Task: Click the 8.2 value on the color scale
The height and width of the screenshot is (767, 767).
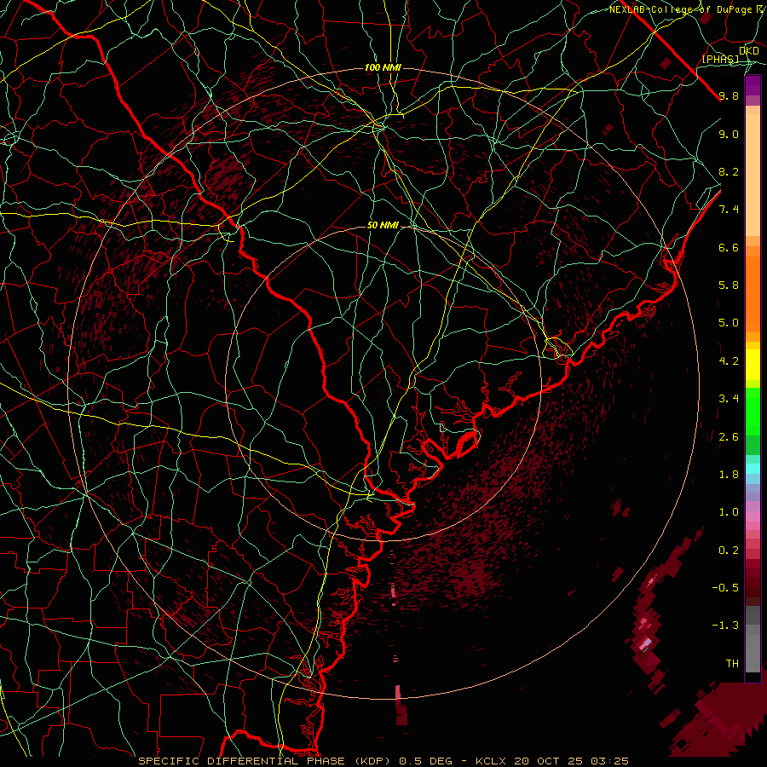Action: coord(729,171)
